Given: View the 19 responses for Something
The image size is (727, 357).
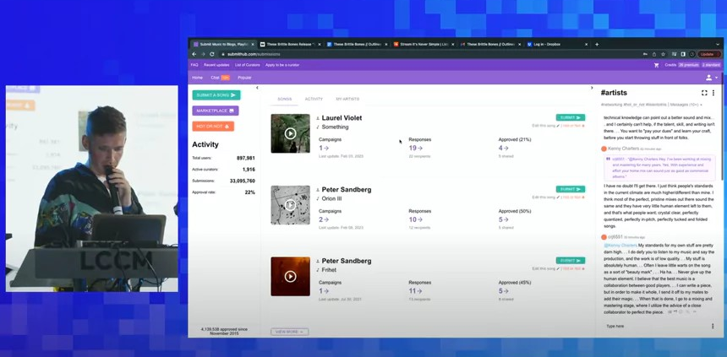Looking at the screenshot, I should tap(415, 149).
